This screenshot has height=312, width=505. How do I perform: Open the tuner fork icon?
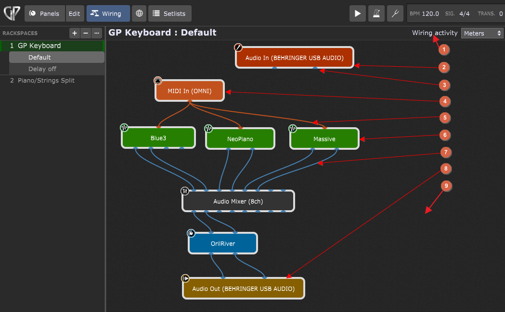[395, 13]
